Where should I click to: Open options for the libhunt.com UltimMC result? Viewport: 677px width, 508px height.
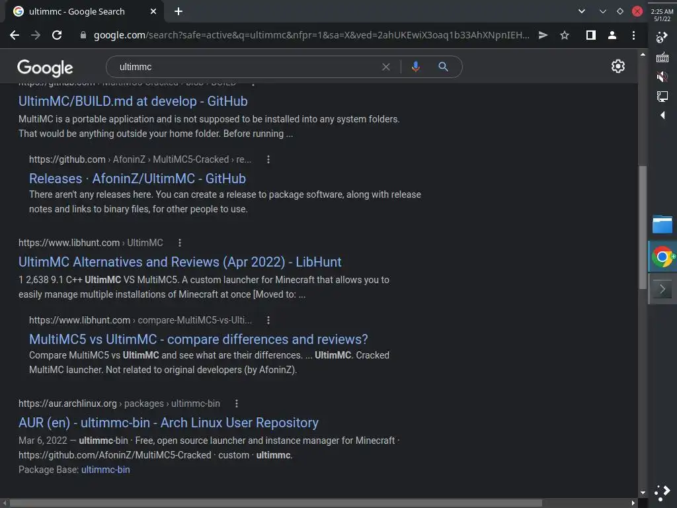pos(180,243)
